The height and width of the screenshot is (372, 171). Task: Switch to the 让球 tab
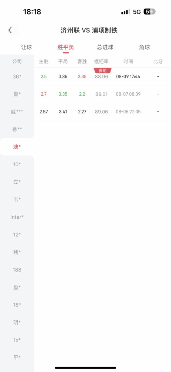26,47
